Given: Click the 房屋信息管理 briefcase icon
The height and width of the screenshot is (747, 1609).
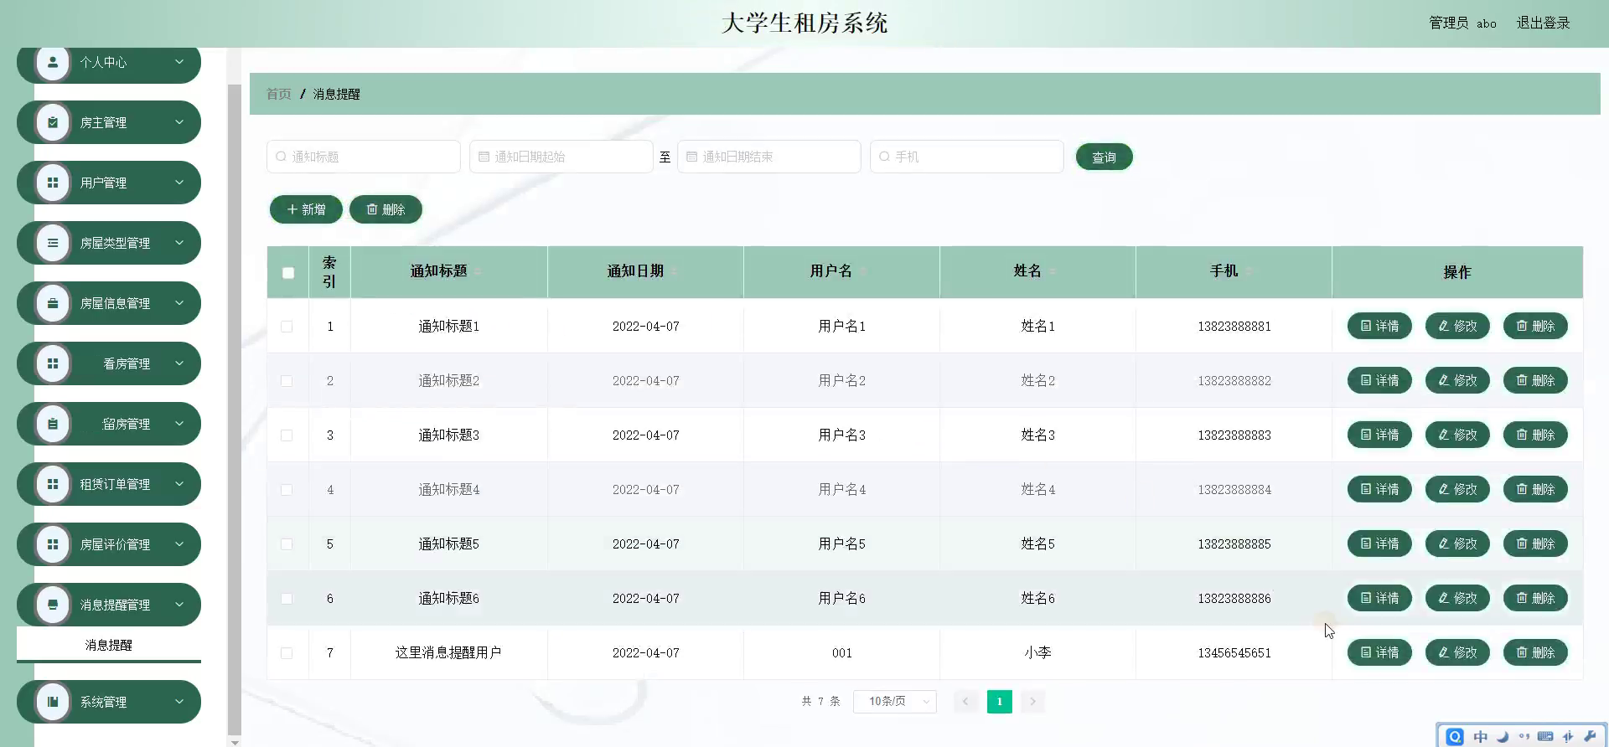Looking at the screenshot, I should [x=53, y=303].
